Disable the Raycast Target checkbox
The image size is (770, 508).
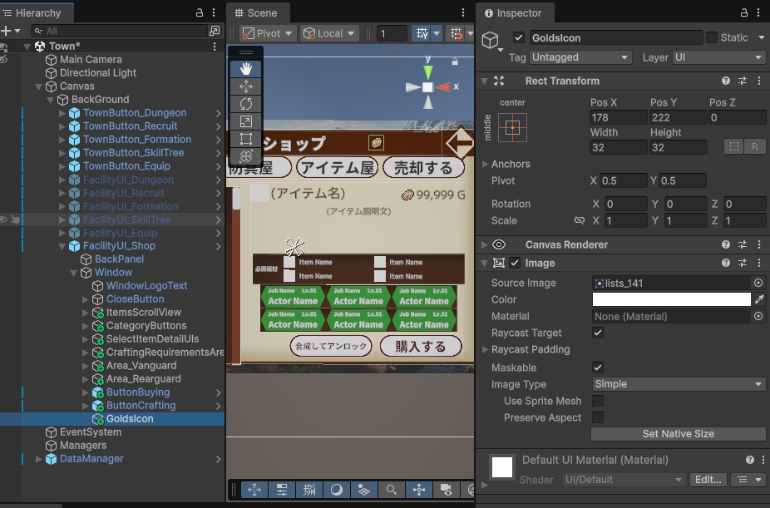coord(597,333)
